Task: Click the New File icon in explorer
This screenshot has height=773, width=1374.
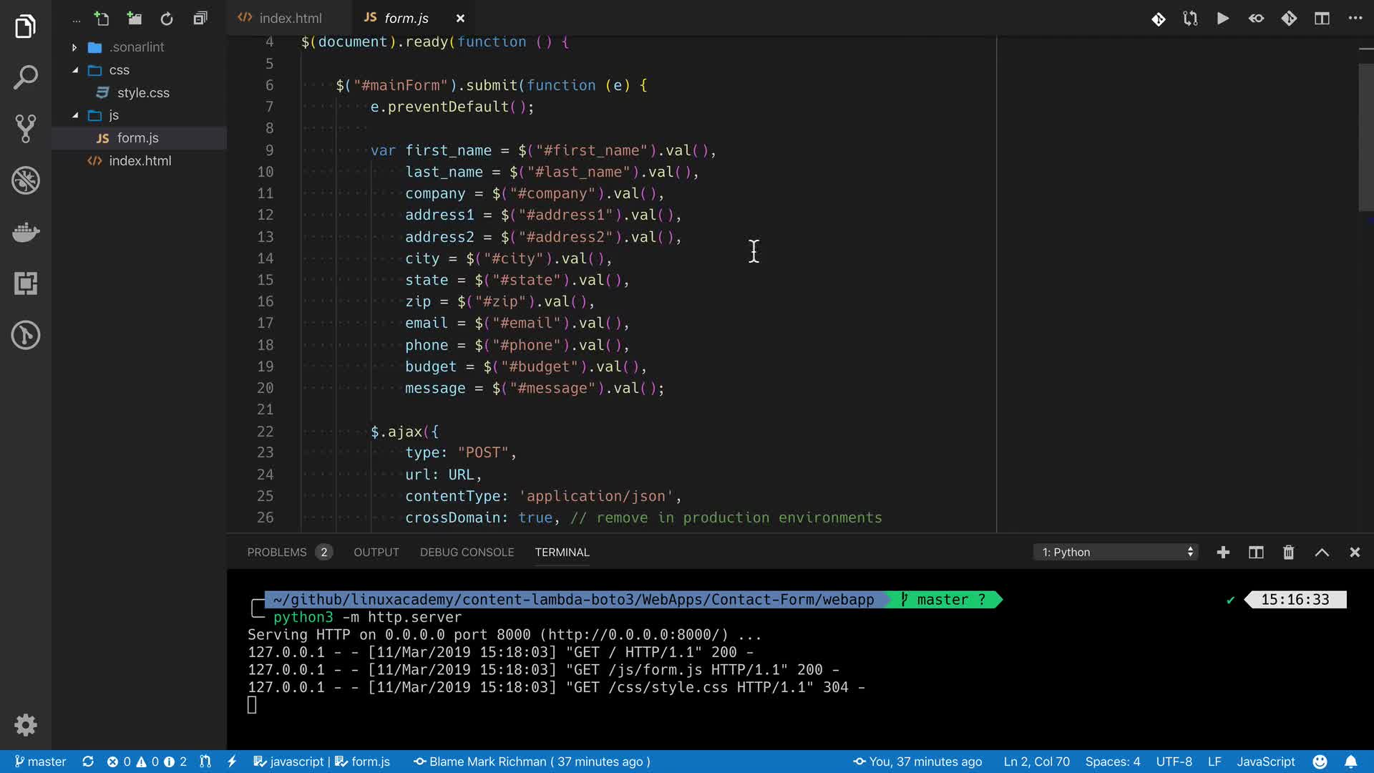Action: tap(102, 19)
